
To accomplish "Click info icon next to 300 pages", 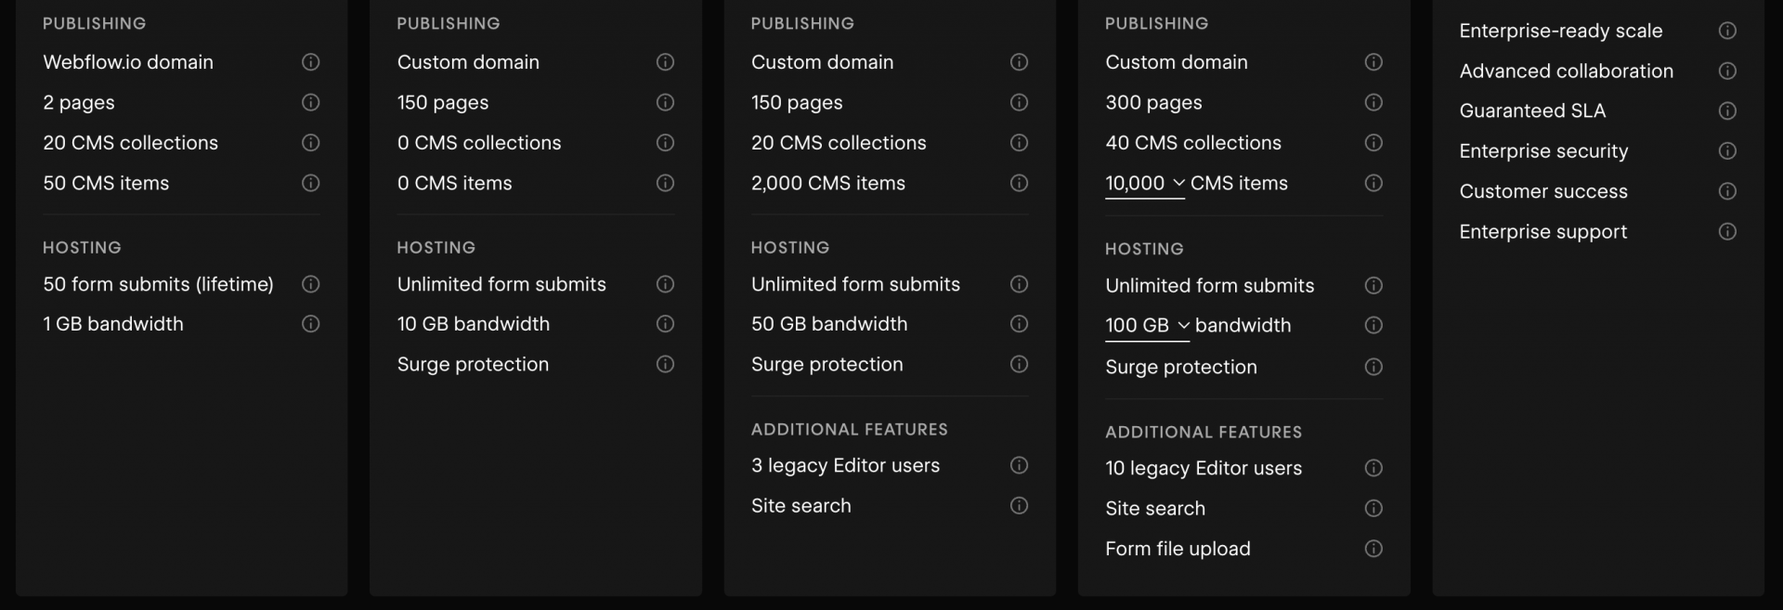I will pos(1373,102).
